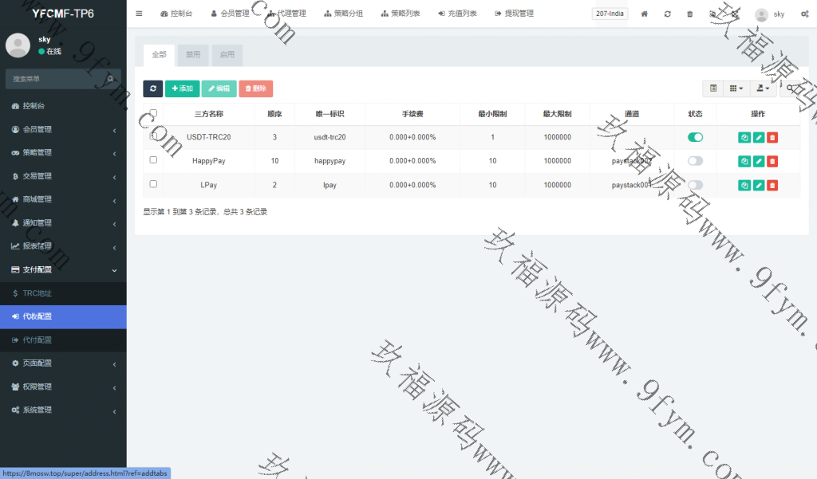Click the home icon in top bar
The height and width of the screenshot is (479, 817).
tap(645, 14)
